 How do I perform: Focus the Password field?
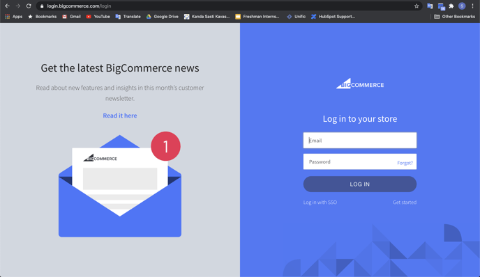click(x=349, y=161)
